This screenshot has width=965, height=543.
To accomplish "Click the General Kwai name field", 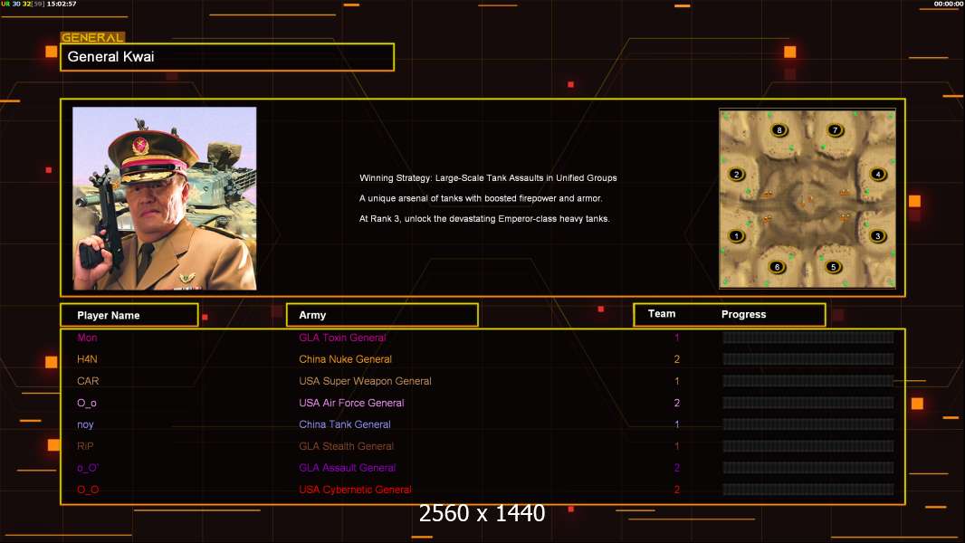I will (227, 57).
